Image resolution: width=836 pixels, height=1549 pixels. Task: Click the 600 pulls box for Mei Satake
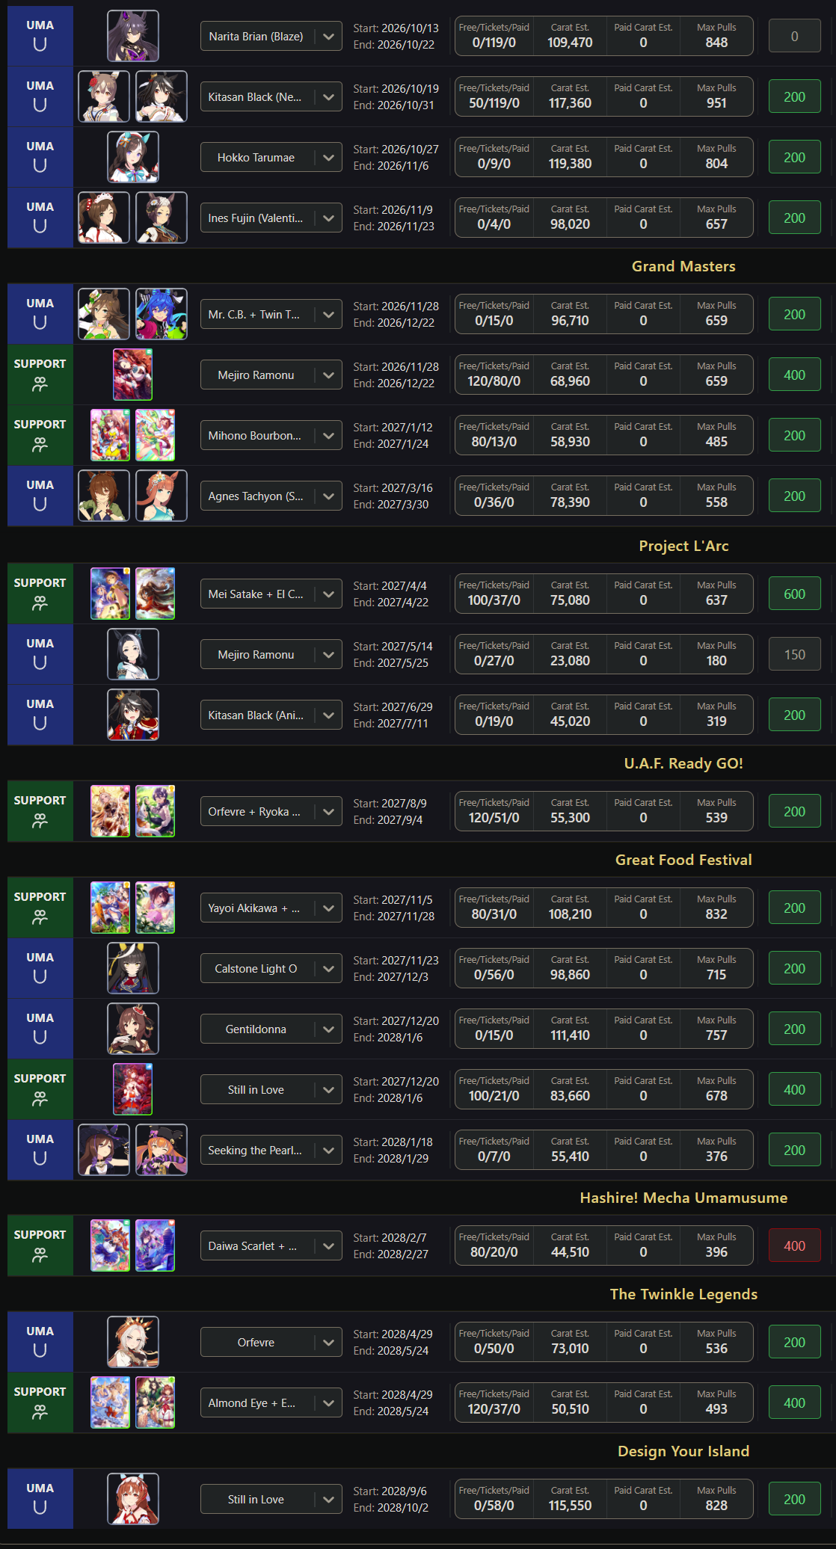[794, 594]
